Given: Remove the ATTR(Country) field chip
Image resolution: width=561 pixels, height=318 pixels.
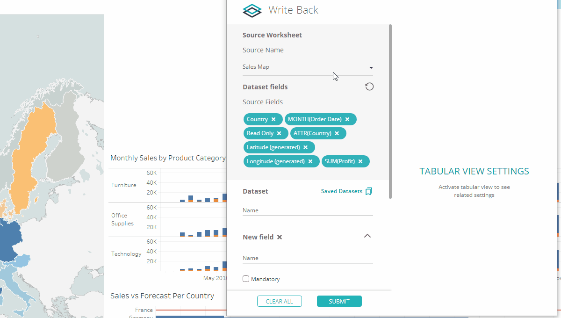Looking at the screenshot, I should point(337,133).
